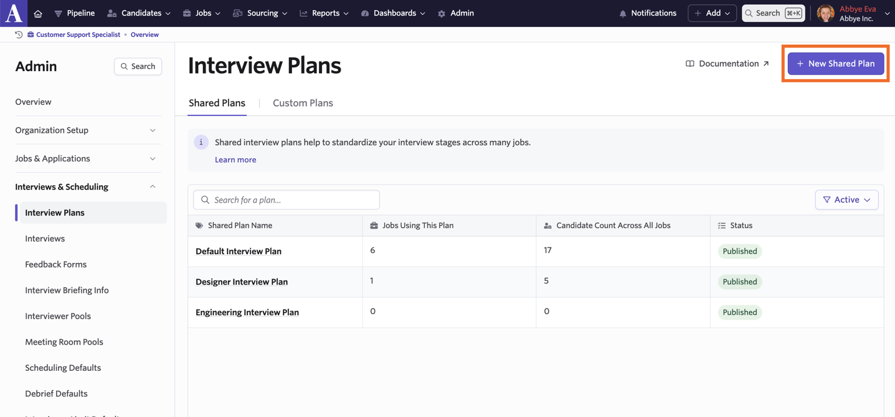Image resolution: width=895 pixels, height=417 pixels.
Task: Click Abbye Eva's profile avatar
Action: (x=825, y=13)
